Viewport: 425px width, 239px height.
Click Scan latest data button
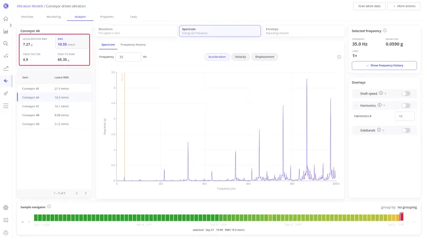pos(369,6)
